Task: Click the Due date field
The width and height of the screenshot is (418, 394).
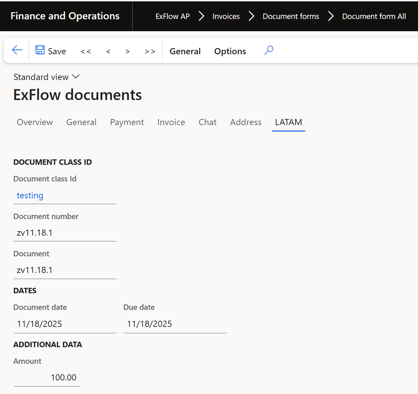Action: [x=175, y=324]
